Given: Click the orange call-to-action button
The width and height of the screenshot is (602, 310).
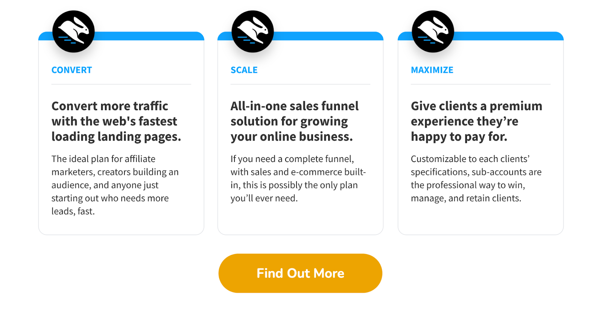Looking at the screenshot, I should 300,273.
